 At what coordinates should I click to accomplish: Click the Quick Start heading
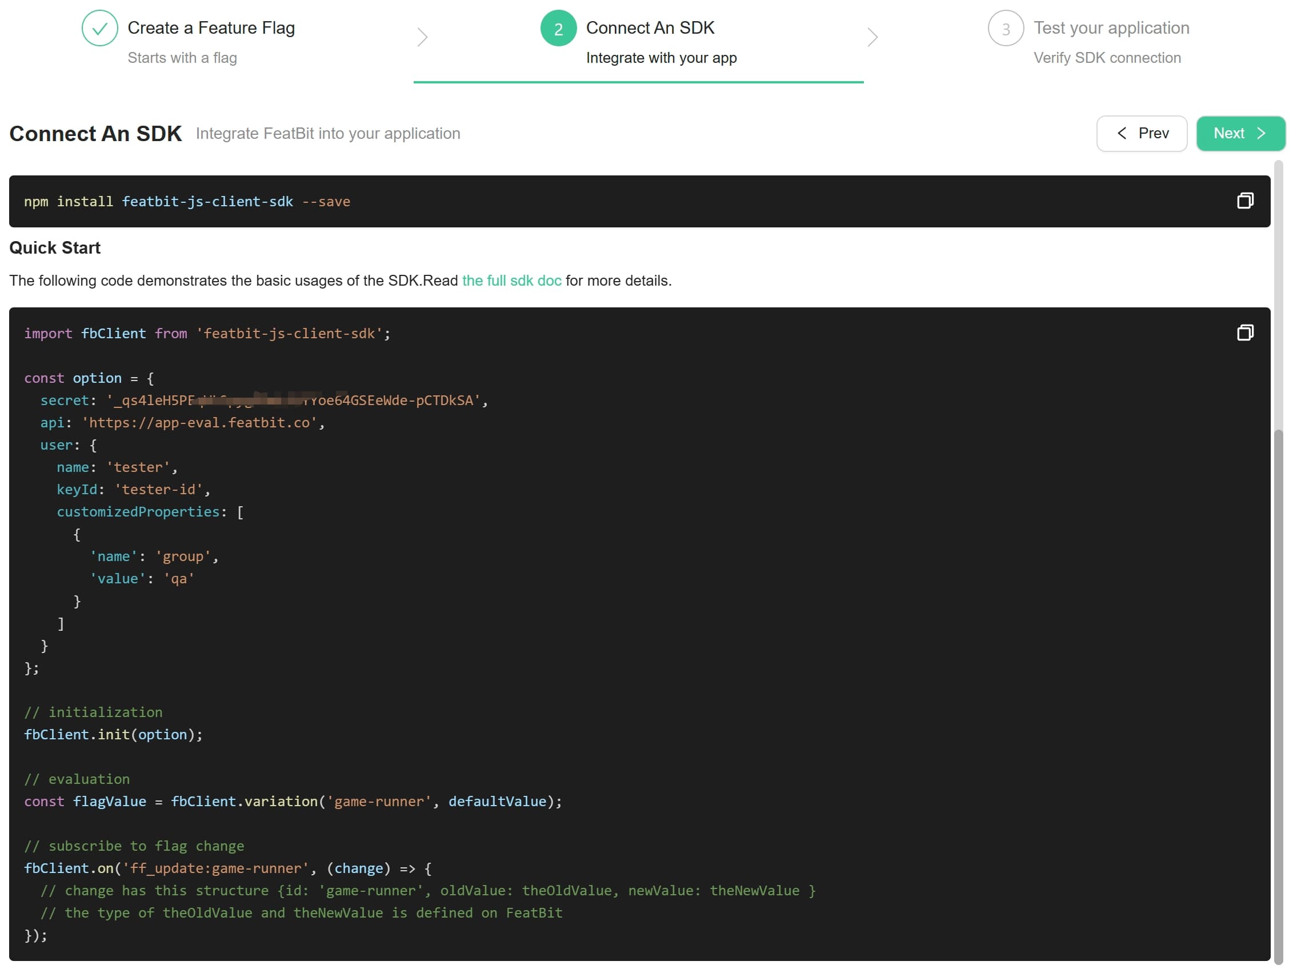[x=55, y=248]
